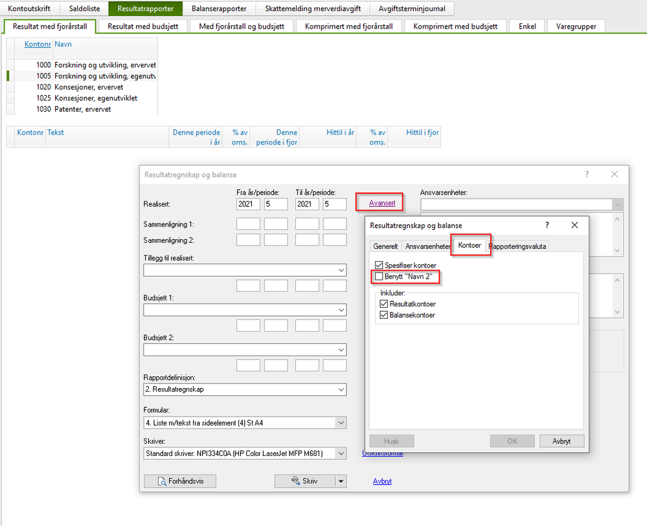Enable Benytt "Navn 2" checkbox
The width and height of the screenshot is (647, 526).
pyautogui.click(x=379, y=276)
